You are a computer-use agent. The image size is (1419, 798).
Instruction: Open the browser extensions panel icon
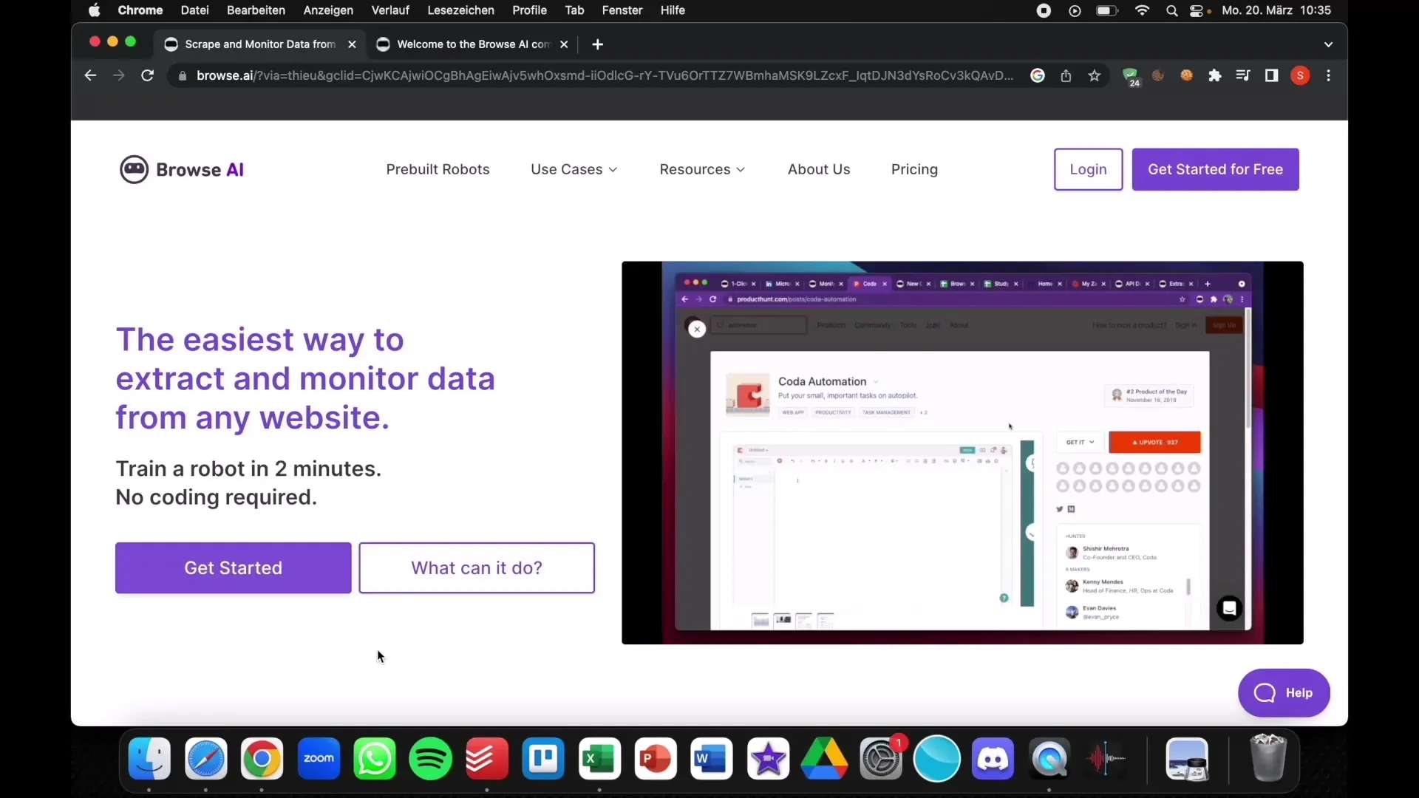(1214, 75)
